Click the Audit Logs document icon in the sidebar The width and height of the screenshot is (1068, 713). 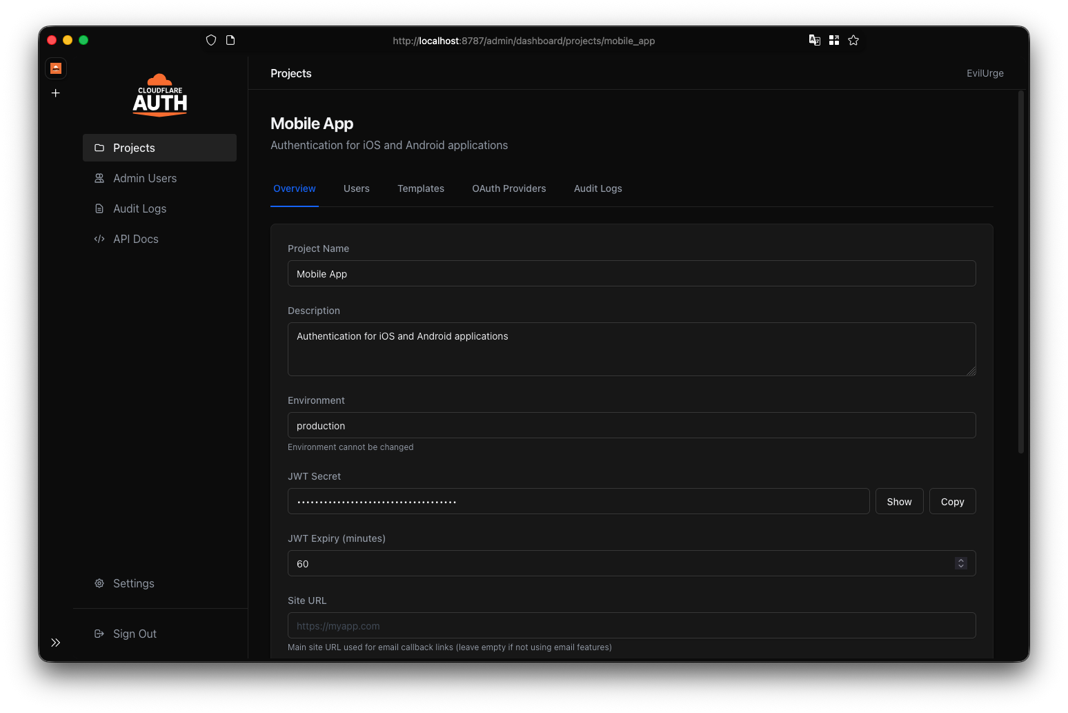point(99,208)
